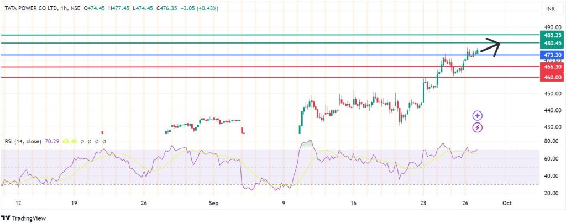Click the 19 date on time axis

74,204
